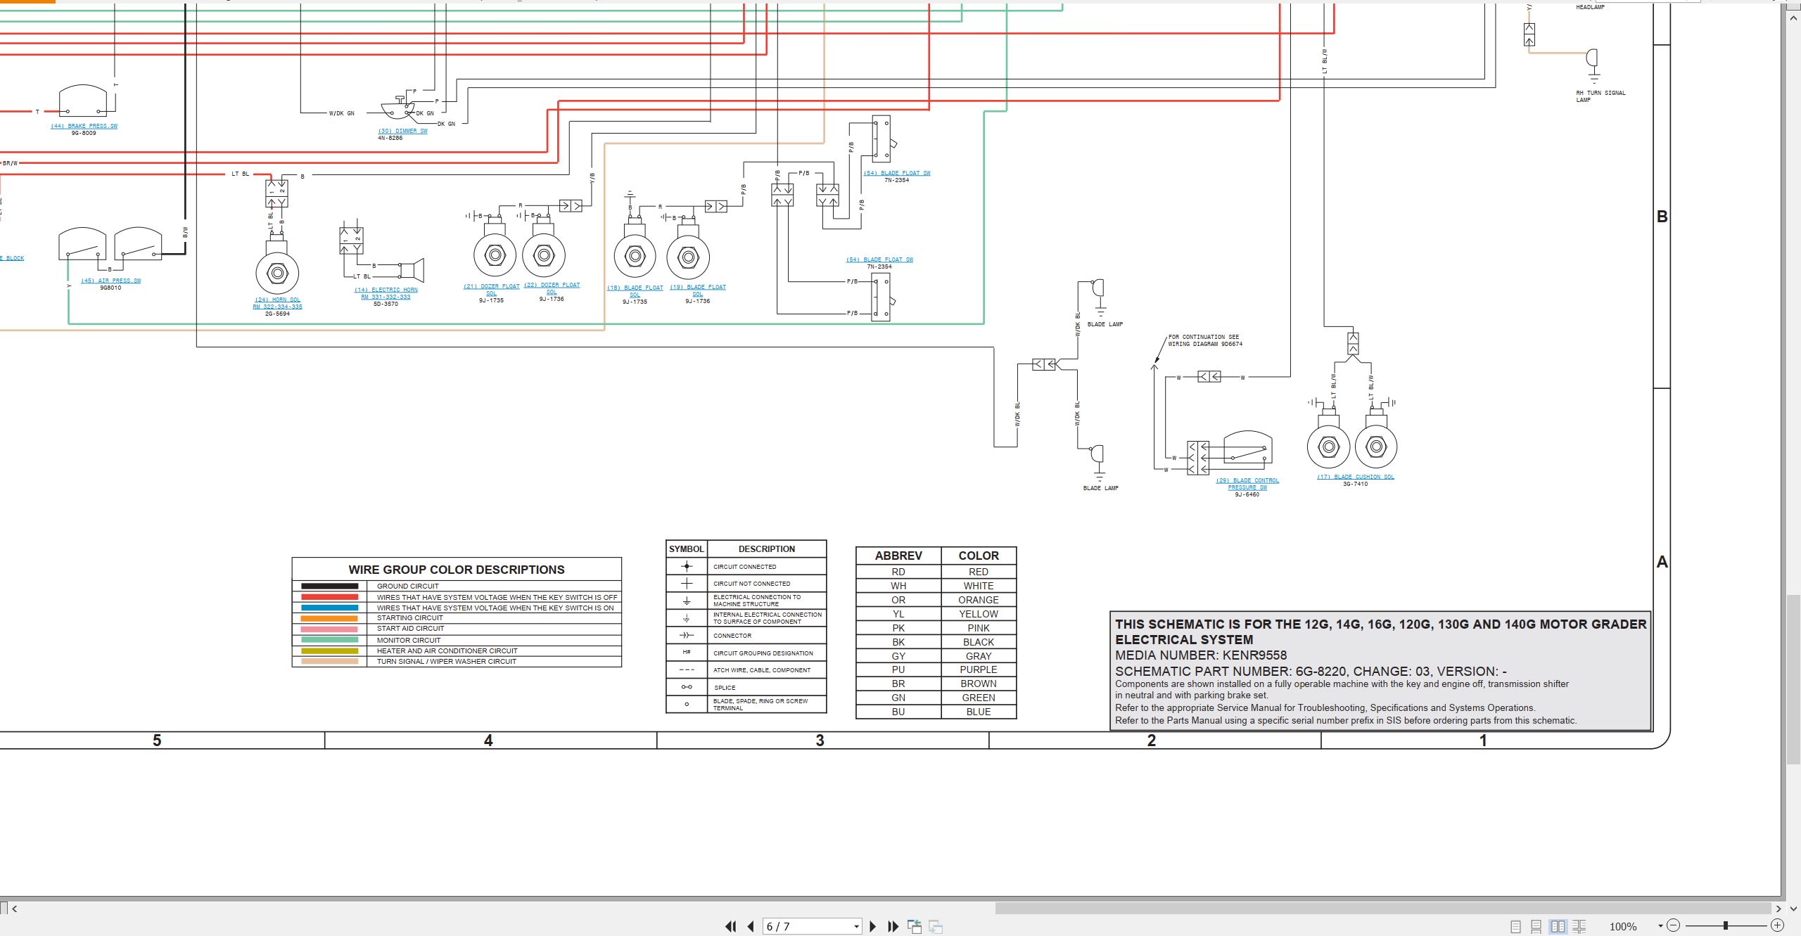Click the horizontal scrollbar right arrow
This screenshot has width=1801, height=936.
click(1778, 909)
